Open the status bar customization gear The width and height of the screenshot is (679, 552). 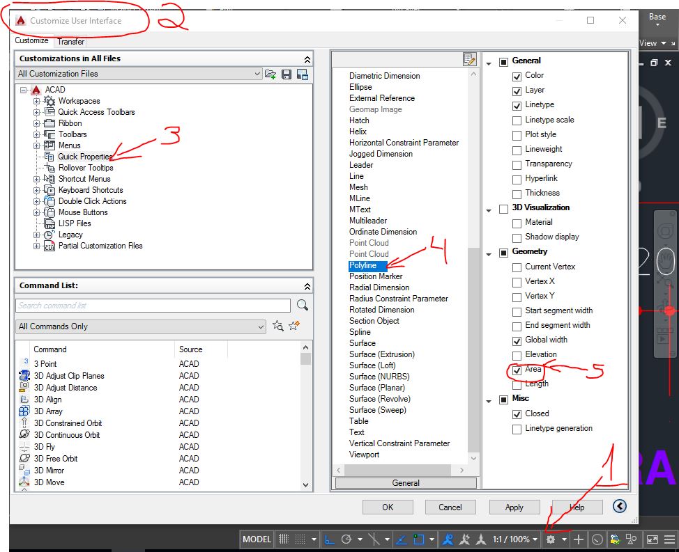tap(550, 539)
